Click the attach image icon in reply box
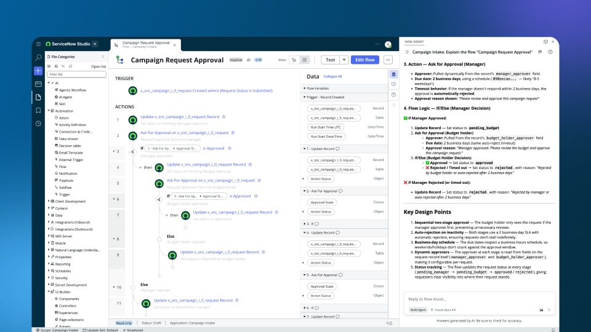This screenshot has width=591, height=332. click(541, 310)
